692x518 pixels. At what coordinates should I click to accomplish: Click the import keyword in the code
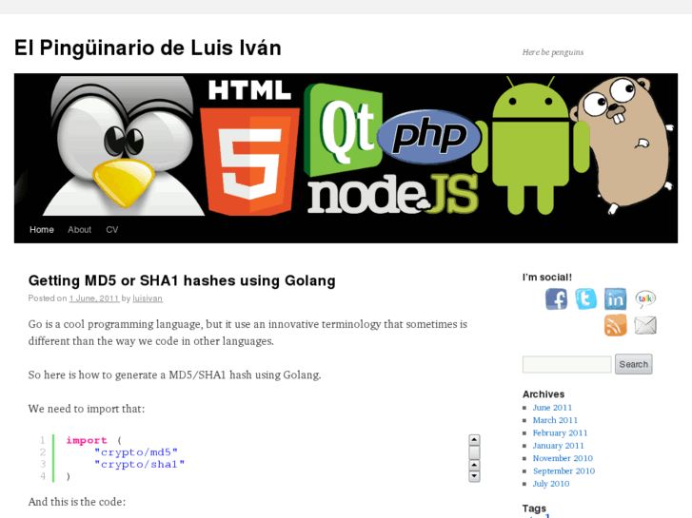click(x=87, y=440)
